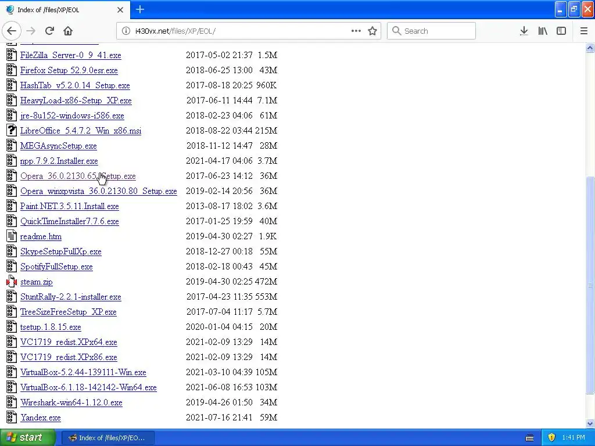The image size is (595, 446).
Task: Click the page scrollbar down arrow
Action: (590, 423)
